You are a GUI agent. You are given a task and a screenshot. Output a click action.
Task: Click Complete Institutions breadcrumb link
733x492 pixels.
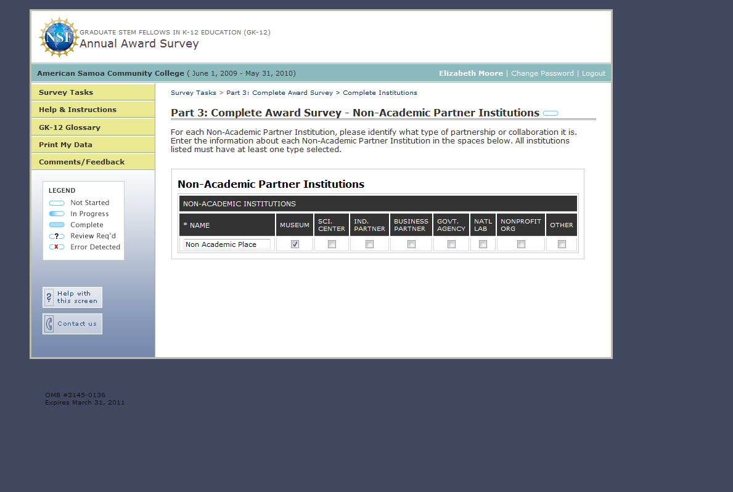(380, 93)
